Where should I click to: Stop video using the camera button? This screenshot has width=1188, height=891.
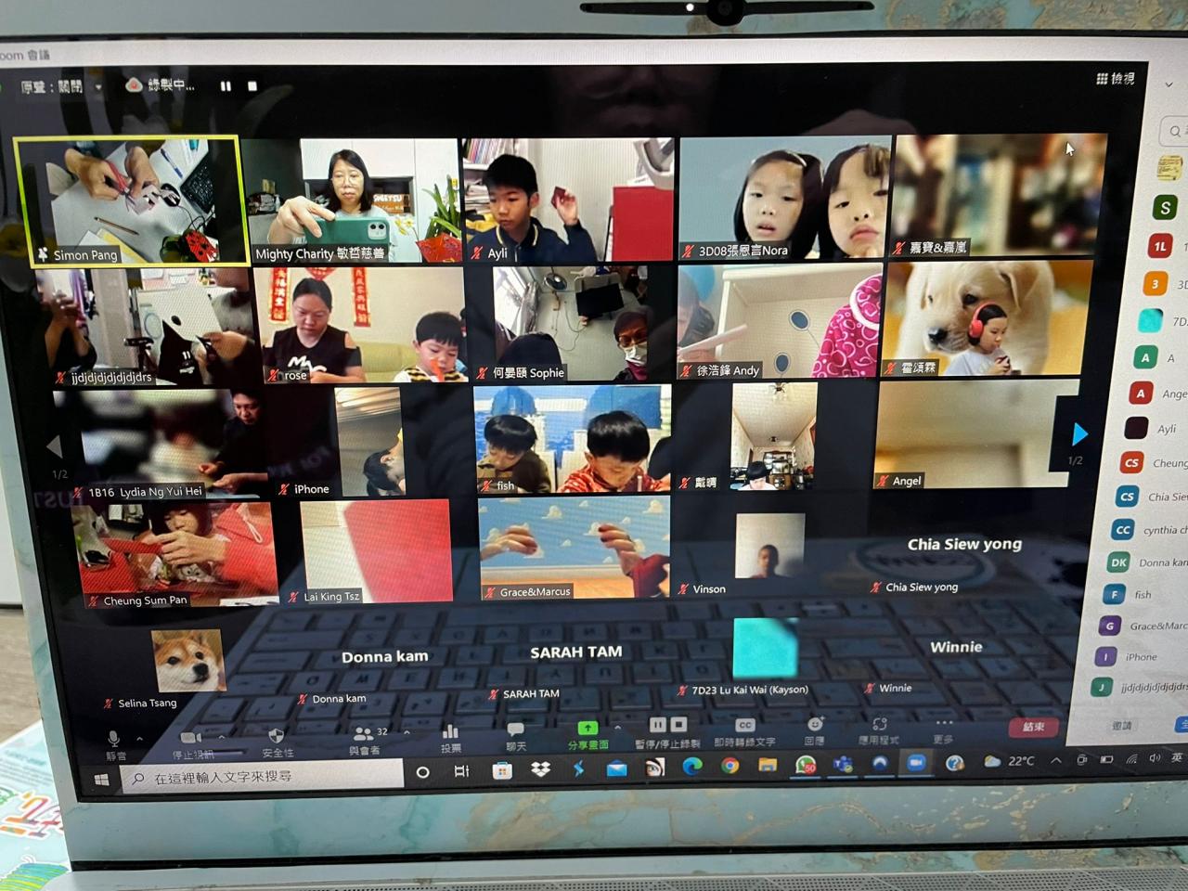point(191,736)
